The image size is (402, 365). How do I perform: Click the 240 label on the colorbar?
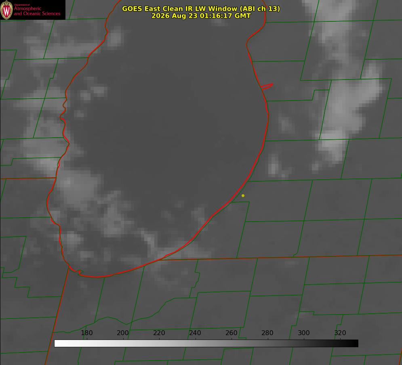195,333
